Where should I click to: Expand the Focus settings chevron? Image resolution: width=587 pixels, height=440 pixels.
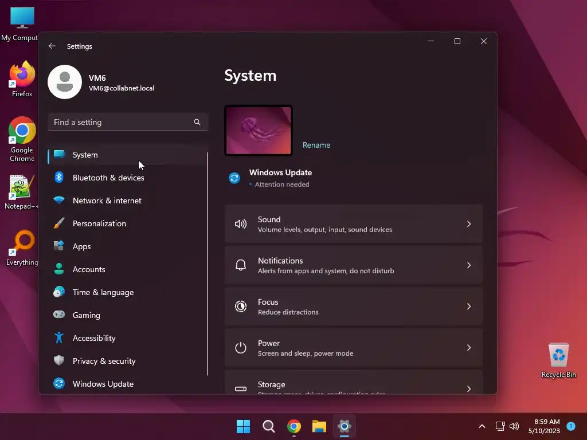pyautogui.click(x=469, y=306)
